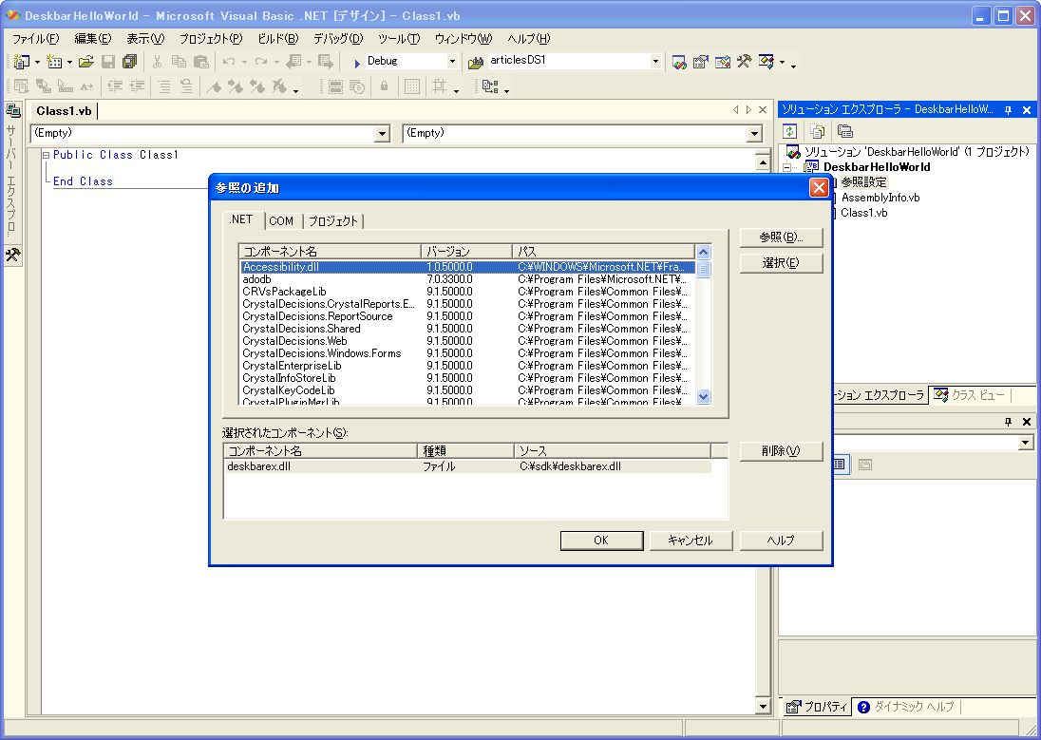This screenshot has height=740, width=1041.
Task: Open the Properties panel object dropdown
Action: (x=1026, y=443)
